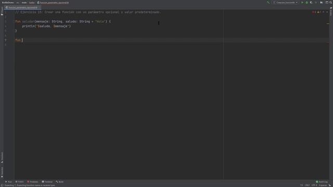Click the status bar error message text
Viewport: 333px width, 187px height.
point(30,185)
